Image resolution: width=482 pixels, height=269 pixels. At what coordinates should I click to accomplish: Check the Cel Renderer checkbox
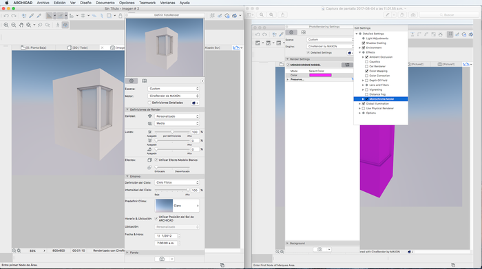(x=366, y=66)
